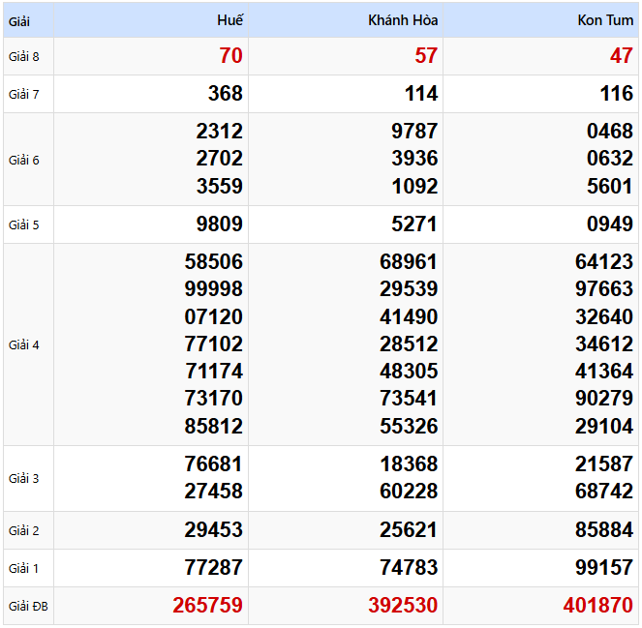The height and width of the screenshot is (628, 642).
Task: Select Kon Tum special prize 401870
Action: coord(597,606)
